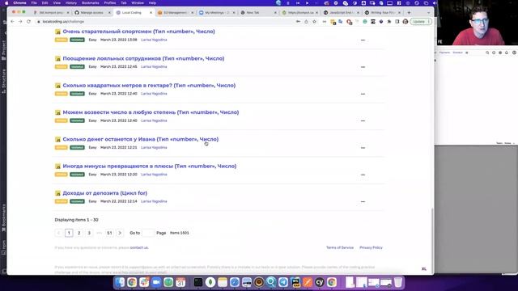518x291 pixels.
Task: Open author Larisa Yagodina on Поощрение лояльных сотрудников row
Action: click(154, 66)
